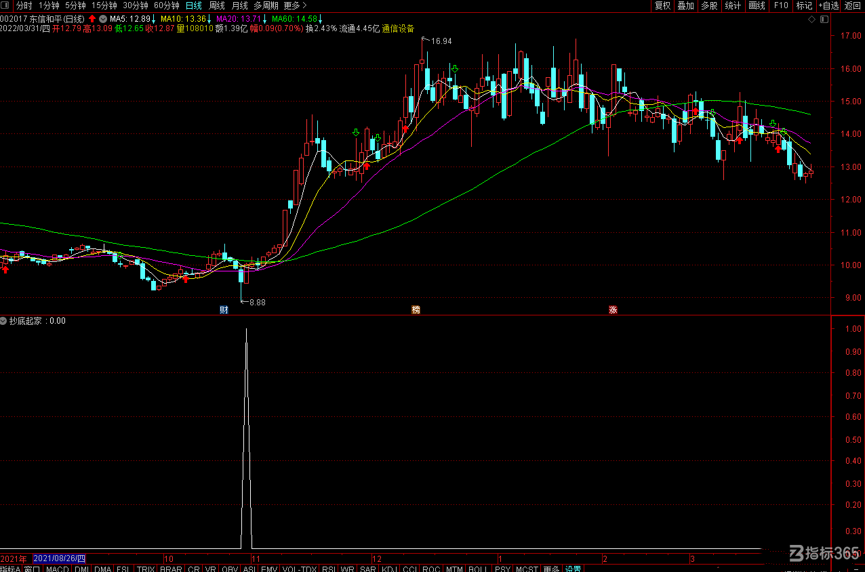Click the 涨 limit-up marker on chart
This screenshot has width=865, height=572.
pyautogui.click(x=613, y=310)
